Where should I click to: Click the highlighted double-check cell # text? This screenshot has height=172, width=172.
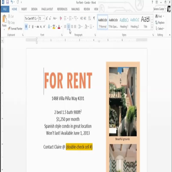point(79,147)
